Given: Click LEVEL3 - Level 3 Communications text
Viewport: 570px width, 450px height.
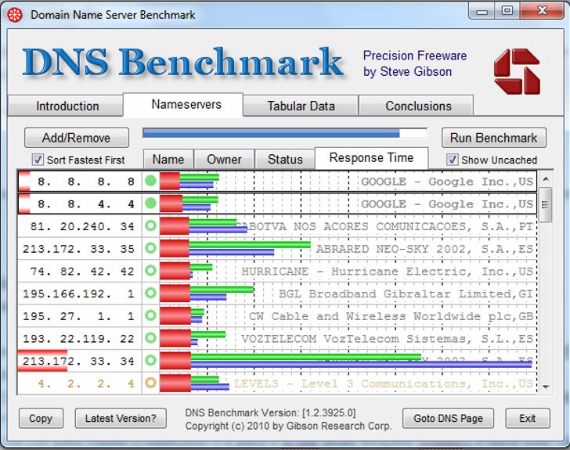Looking at the screenshot, I should pos(384,383).
